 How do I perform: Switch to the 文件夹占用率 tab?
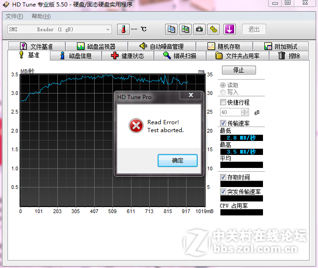click(237, 56)
